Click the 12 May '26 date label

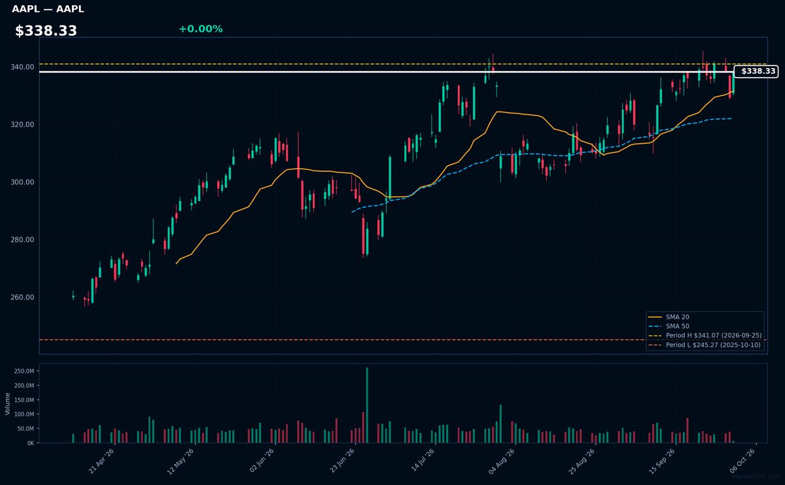click(181, 461)
